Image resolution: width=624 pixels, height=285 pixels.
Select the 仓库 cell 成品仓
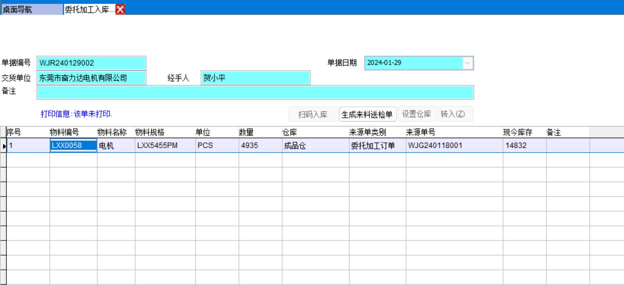(315, 145)
